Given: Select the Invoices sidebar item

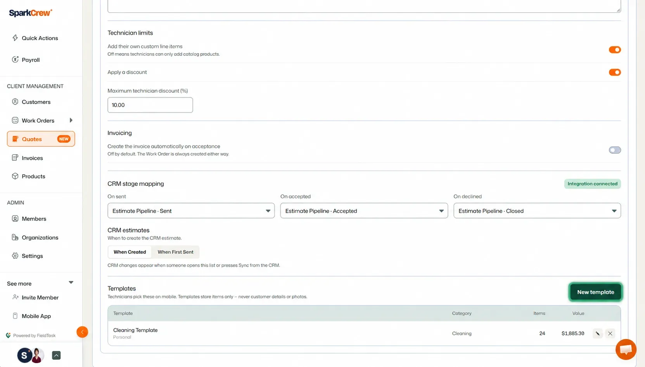Looking at the screenshot, I should point(32,158).
